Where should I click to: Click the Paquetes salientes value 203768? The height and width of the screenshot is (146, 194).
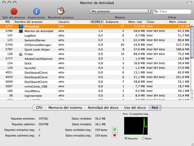[x=43, y=124]
